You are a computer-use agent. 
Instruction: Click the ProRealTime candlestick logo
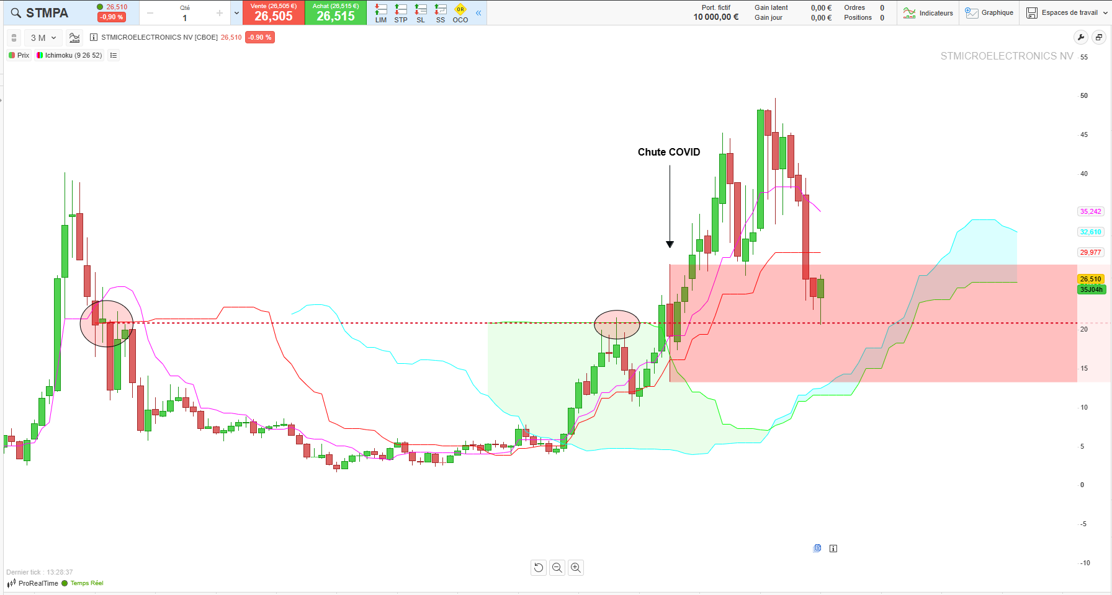11,583
